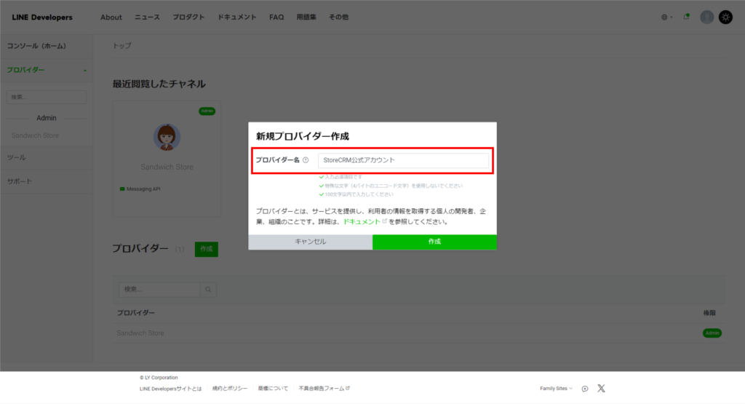Toggle the light/dark theme sun icon
This screenshot has width=745, height=404.
pyautogui.click(x=725, y=17)
